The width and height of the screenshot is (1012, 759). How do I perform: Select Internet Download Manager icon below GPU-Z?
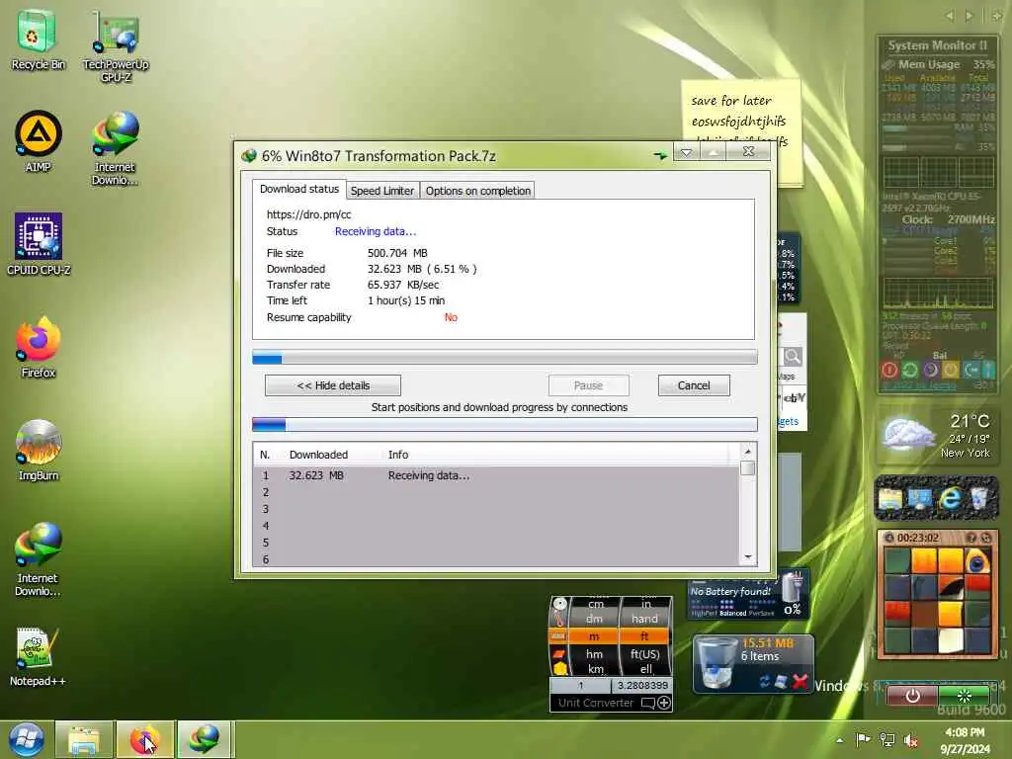115,147
